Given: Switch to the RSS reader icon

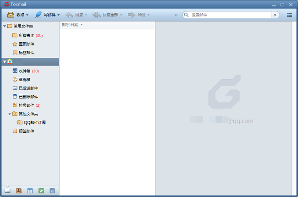Looking at the screenshot, I should [52, 191].
